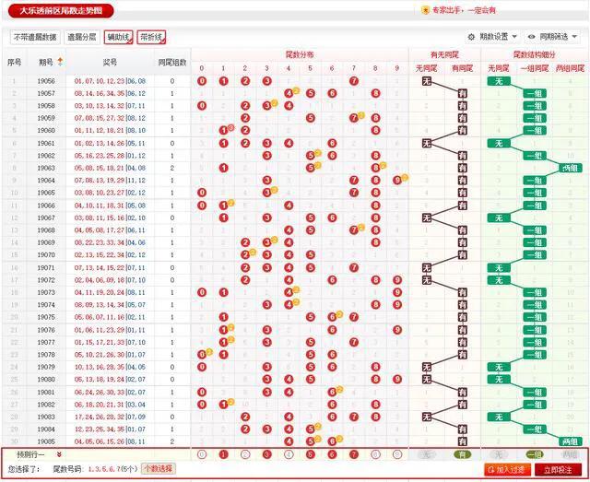Screen dimensions: 590x482
Task: Click red ball 9 in row 19064
Action: click(397, 181)
